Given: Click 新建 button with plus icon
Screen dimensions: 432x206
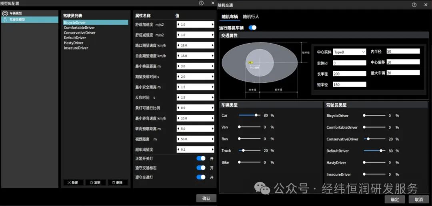Looking at the screenshot, I should point(73,182).
